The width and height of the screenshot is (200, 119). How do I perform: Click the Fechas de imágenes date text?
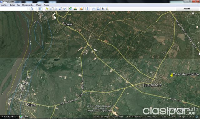(x=108, y=117)
